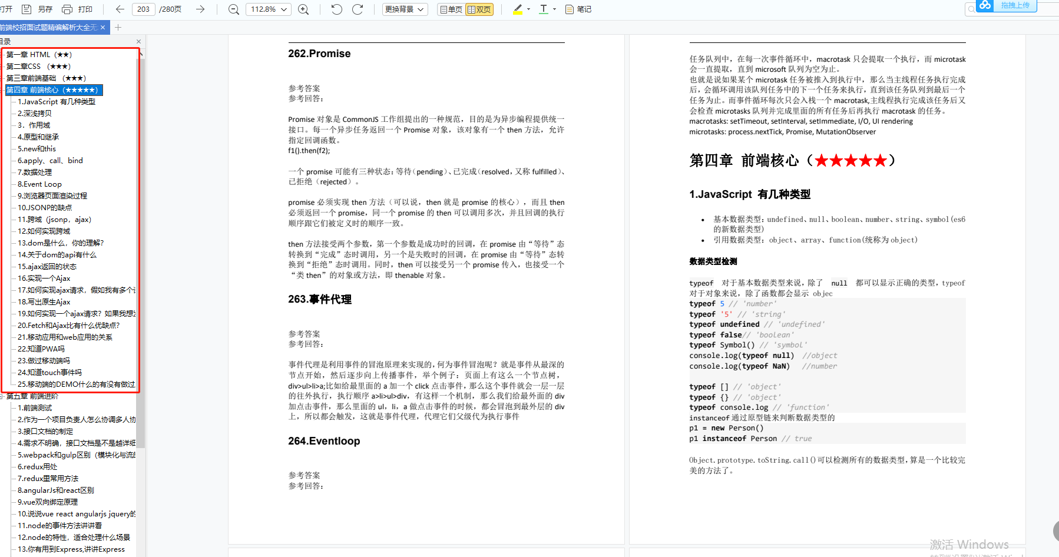Click heading 264.Eventloop in the page
1059x557 pixels.
324,441
